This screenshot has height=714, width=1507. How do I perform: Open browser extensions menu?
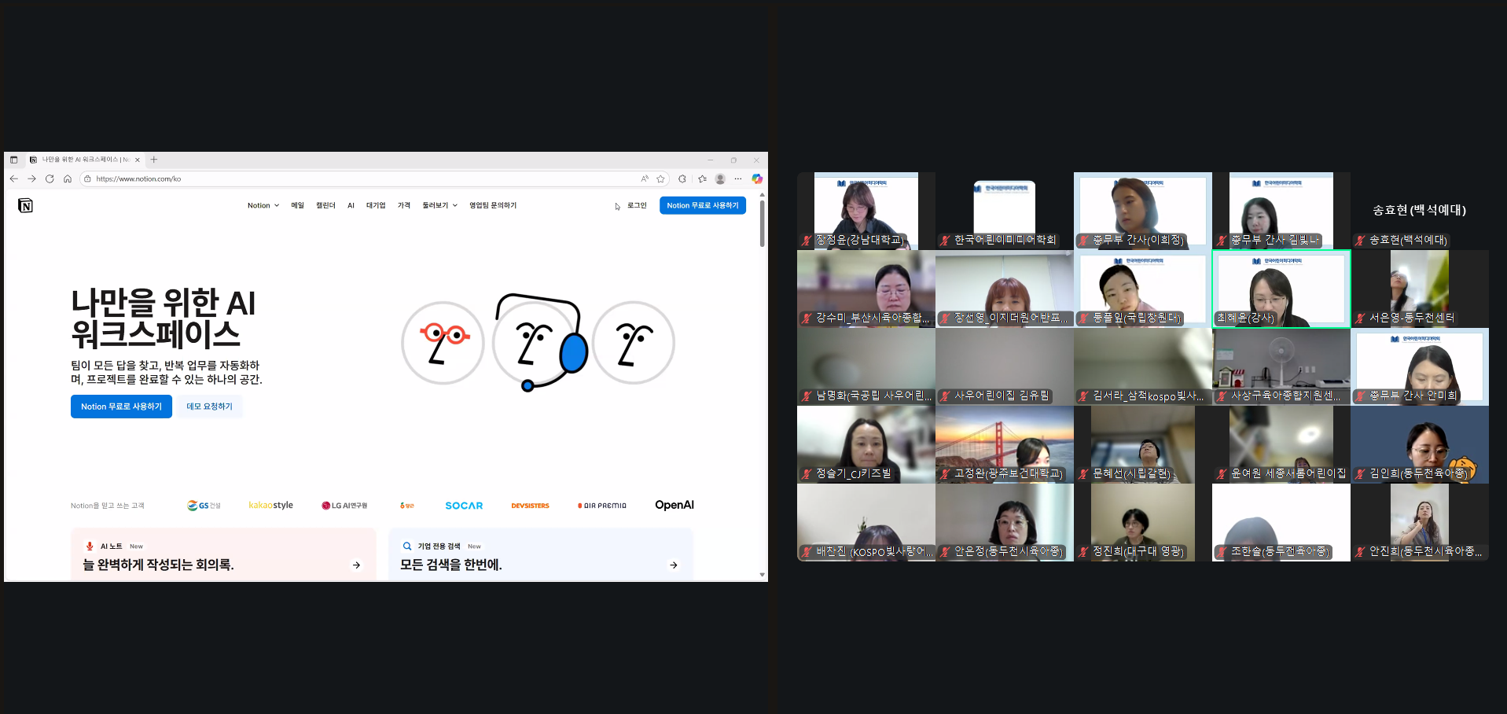coord(682,178)
